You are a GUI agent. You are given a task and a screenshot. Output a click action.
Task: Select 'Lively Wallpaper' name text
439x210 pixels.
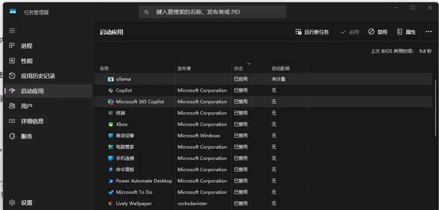[x=134, y=204]
